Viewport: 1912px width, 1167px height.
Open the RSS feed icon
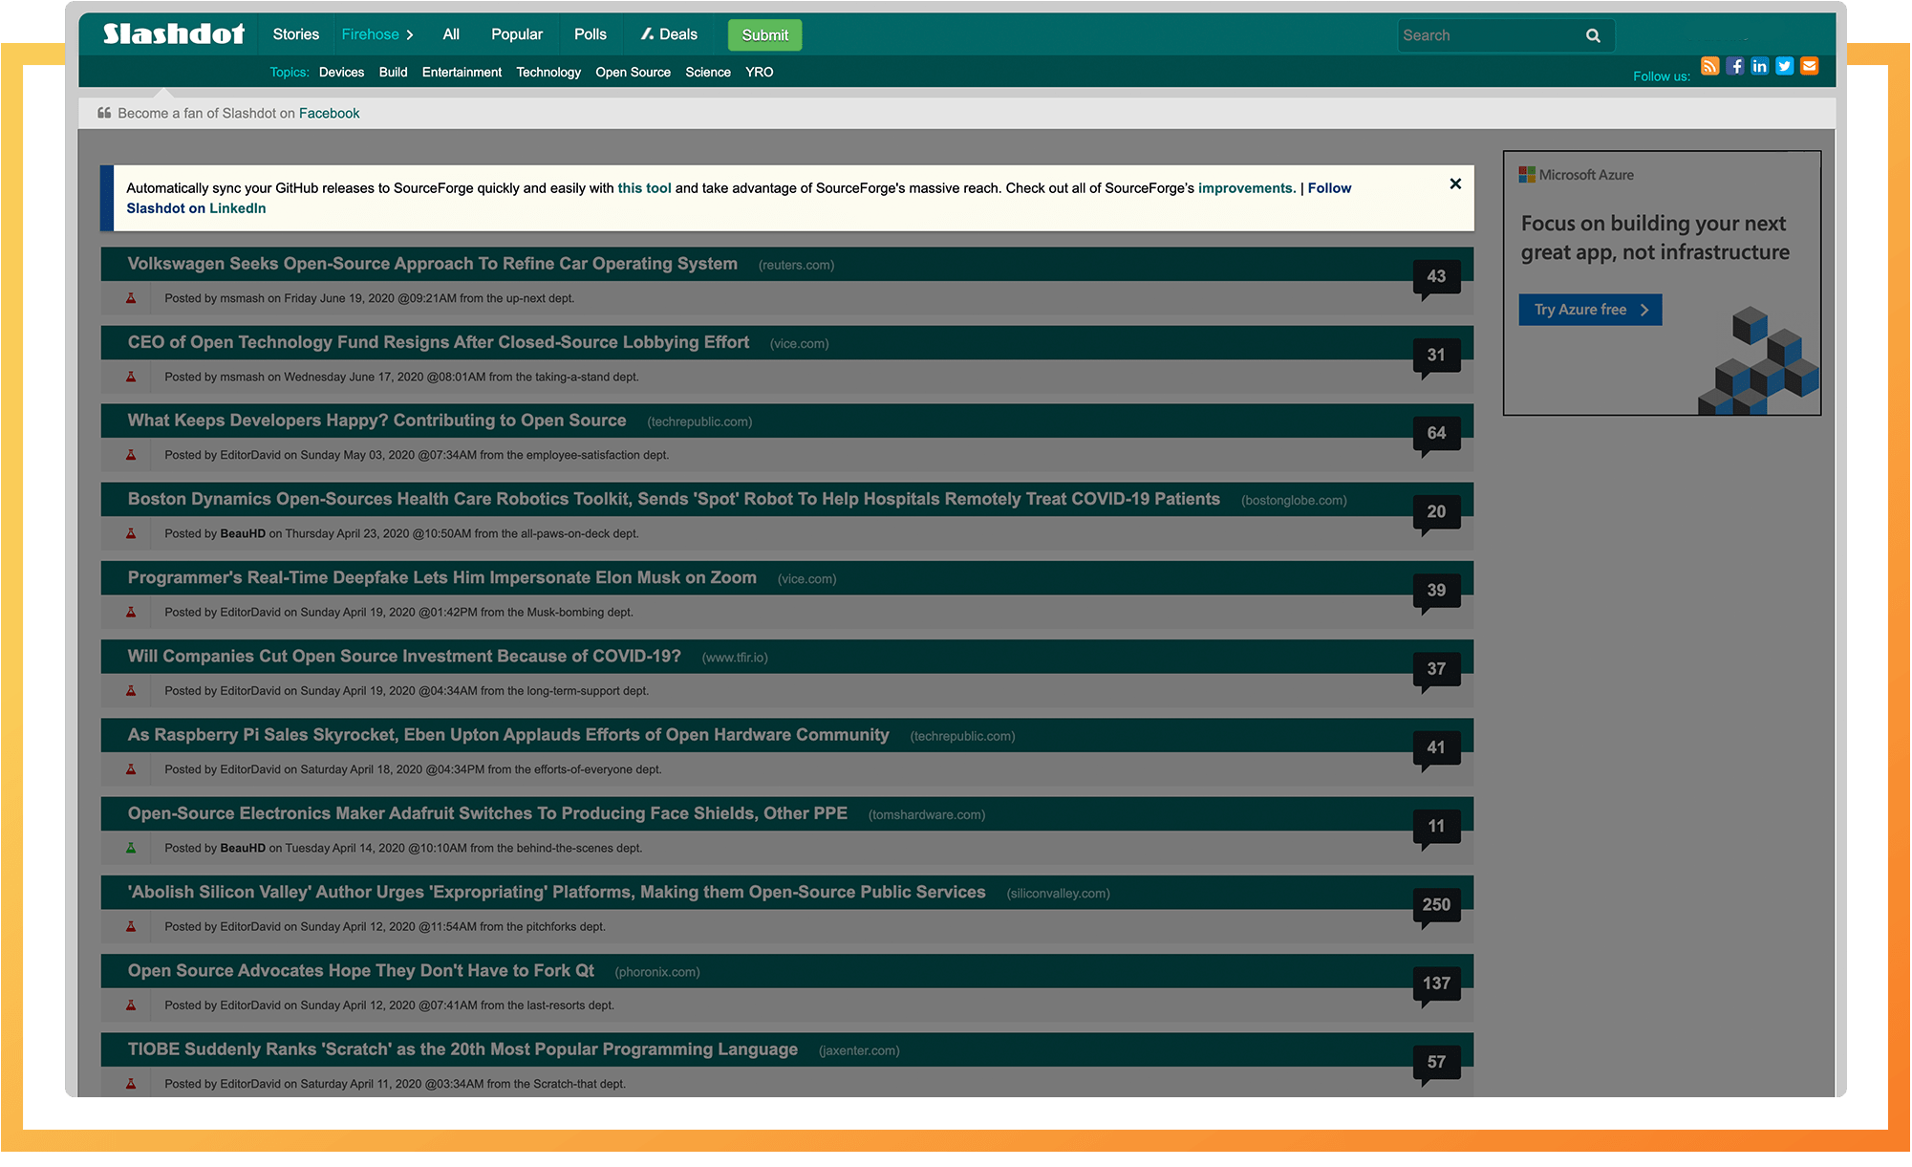click(x=1710, y=66)
